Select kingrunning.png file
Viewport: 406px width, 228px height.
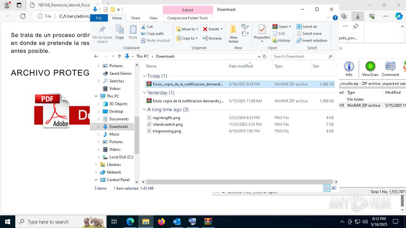pyautogui.click(x=240, y=131)
